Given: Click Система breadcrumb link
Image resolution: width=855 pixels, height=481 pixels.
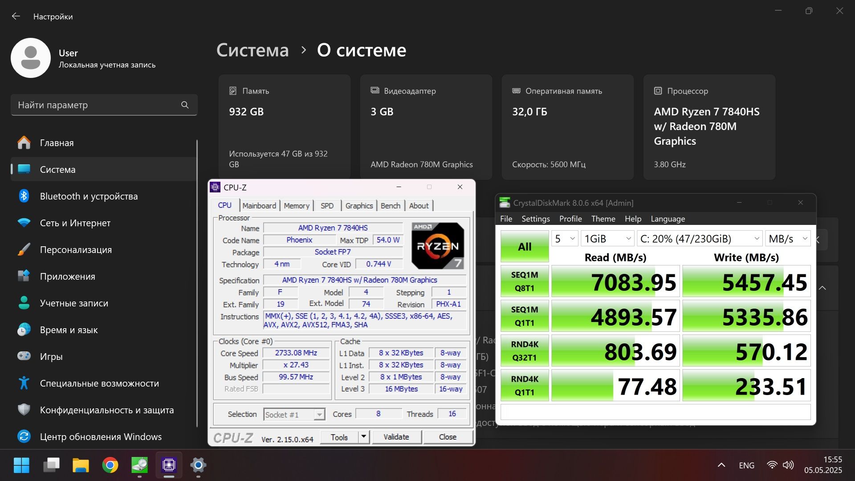Looking at the screenshot, I should pyautogui.click(x=252, y=50).
